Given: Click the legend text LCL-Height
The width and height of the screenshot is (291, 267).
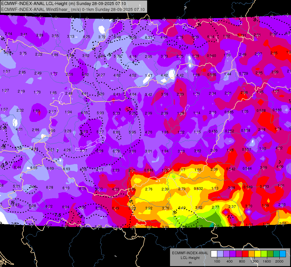Looking at the screenshot, I should [190, 258].
